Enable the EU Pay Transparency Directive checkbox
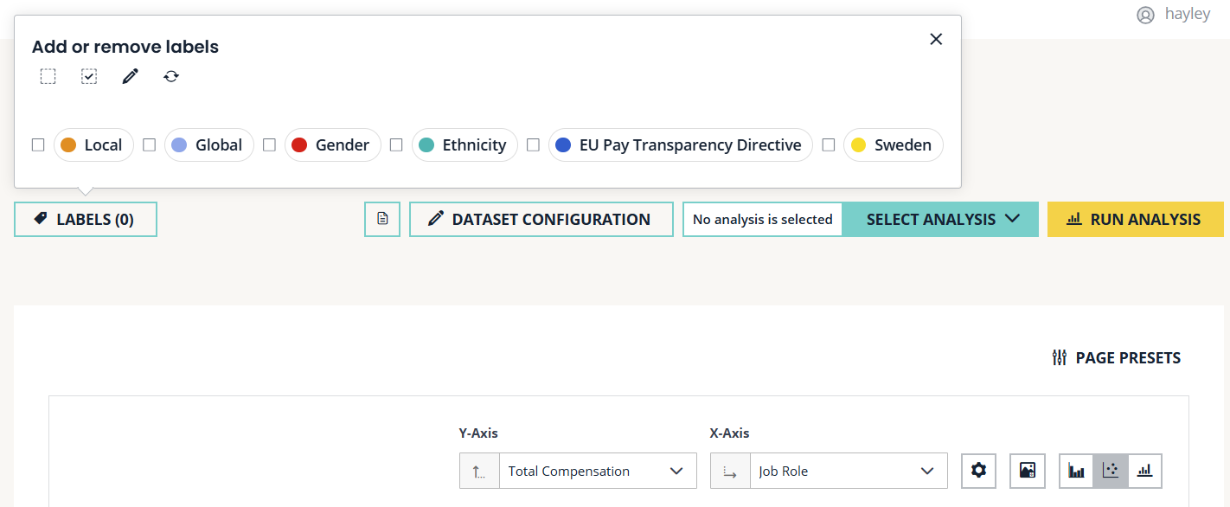 [x=533, y=145]
